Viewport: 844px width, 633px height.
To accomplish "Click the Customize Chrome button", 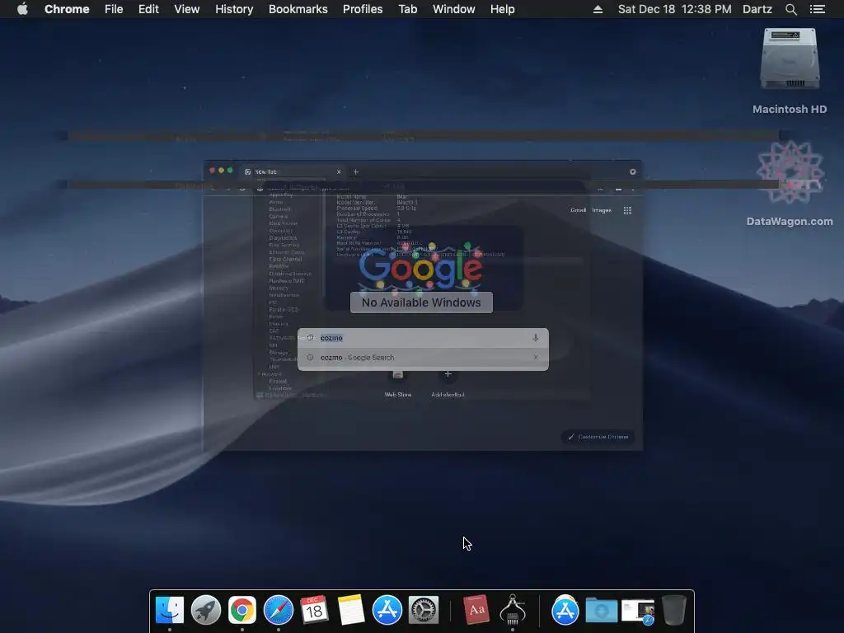I will point(598,437).
